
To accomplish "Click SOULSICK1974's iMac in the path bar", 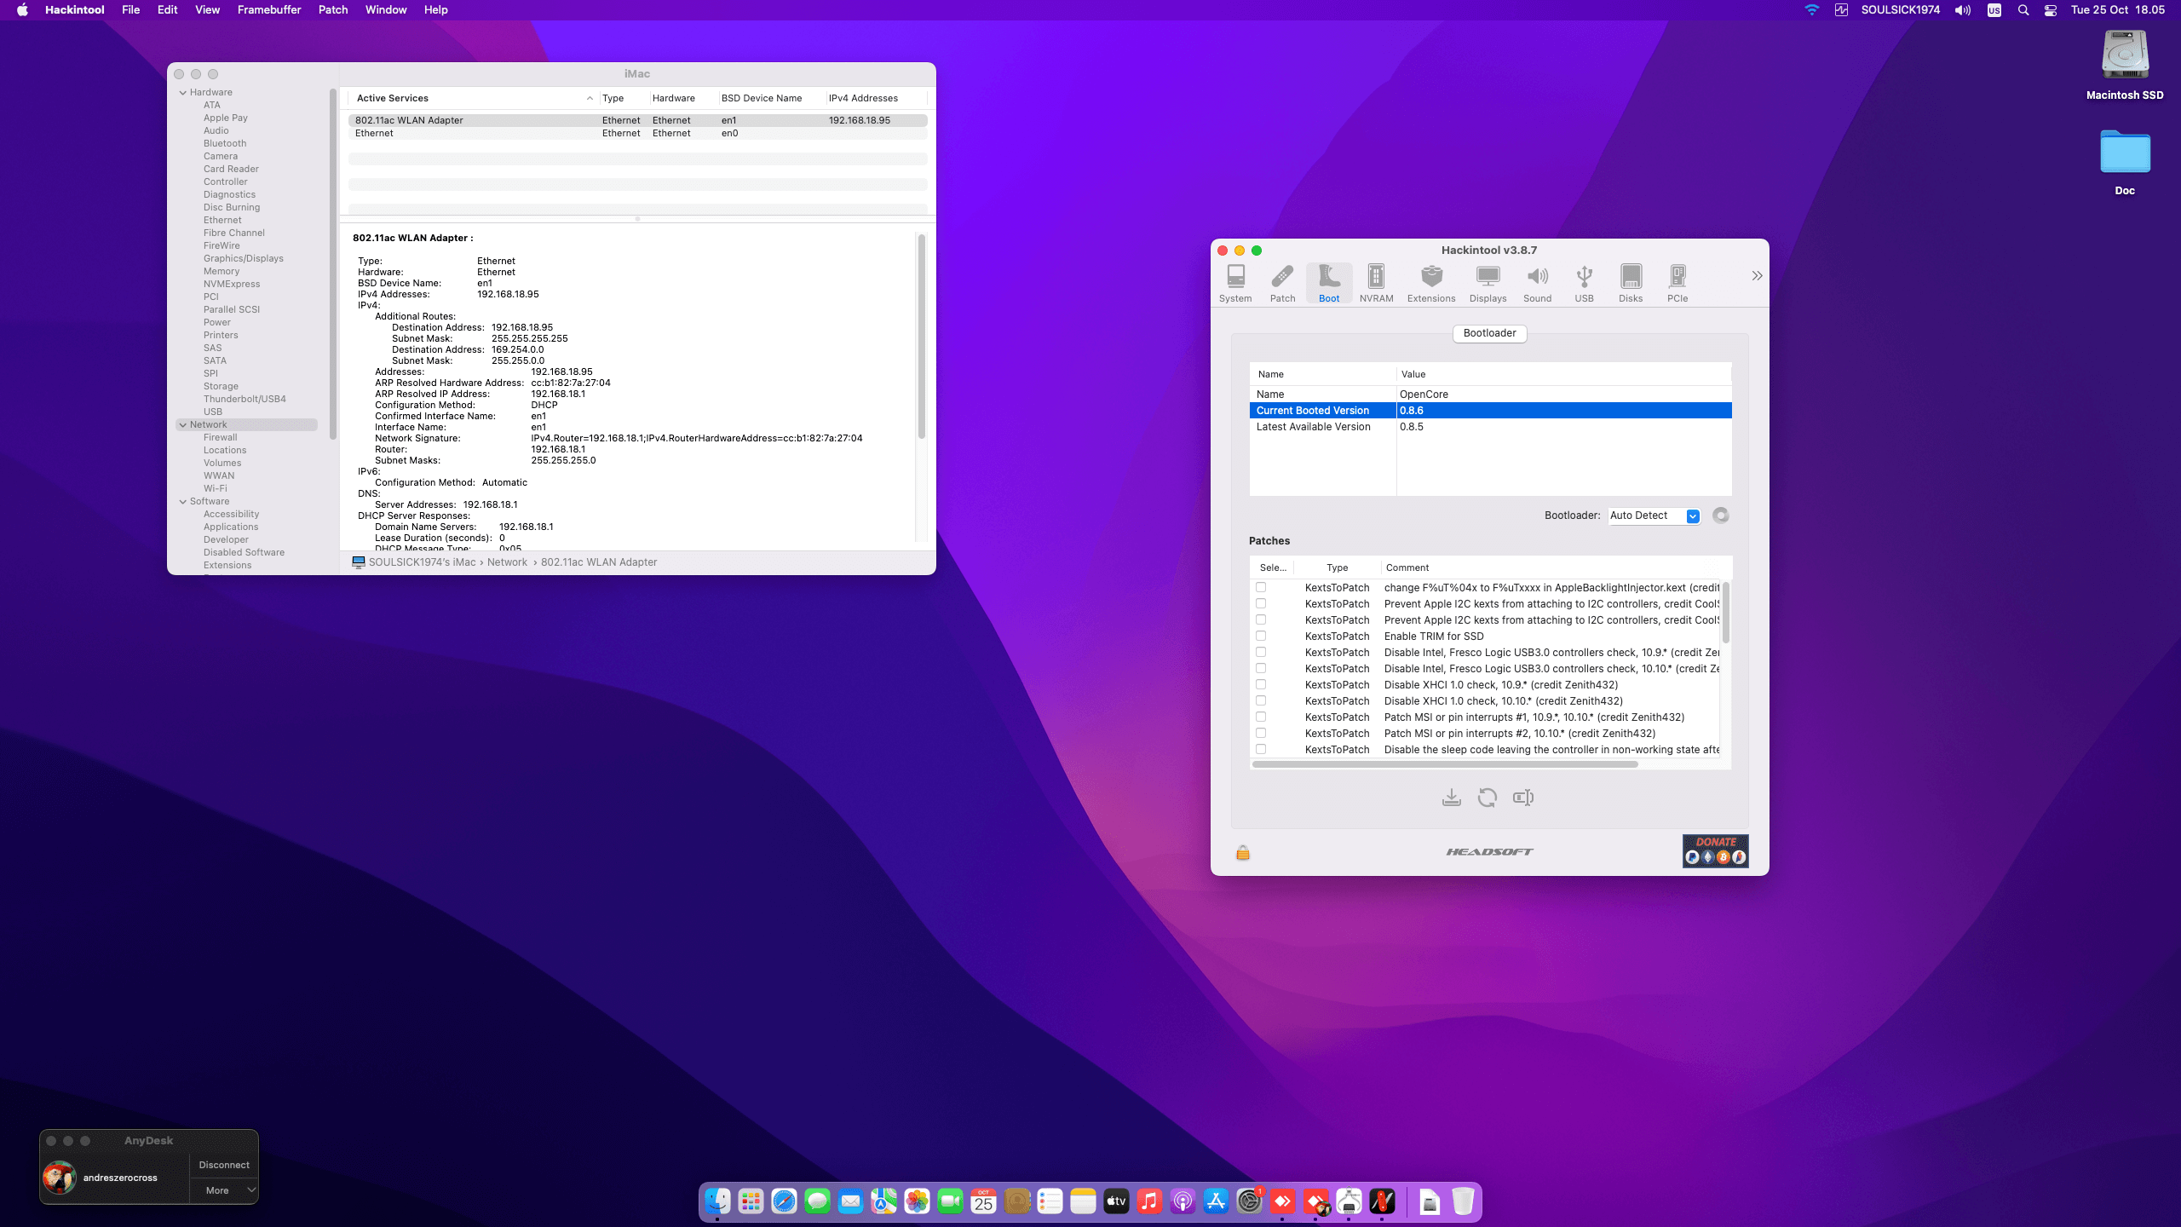I will click(422, 562).
